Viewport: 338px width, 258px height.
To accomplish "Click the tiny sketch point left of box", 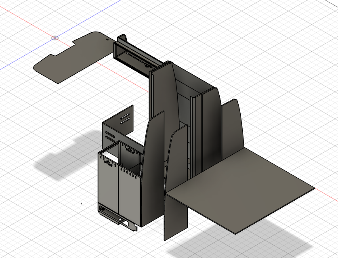I will click(82, 203).
